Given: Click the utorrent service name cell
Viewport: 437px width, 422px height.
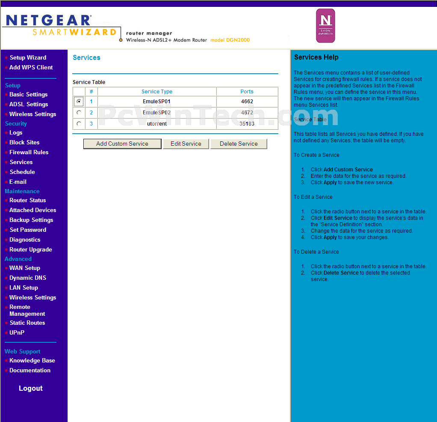Looking at the screenshot, I should 157,124.
